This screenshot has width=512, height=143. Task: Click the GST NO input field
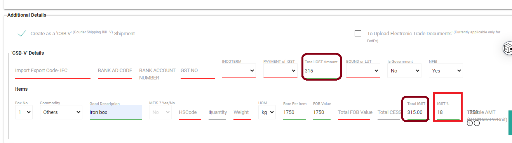pos(198,72)
